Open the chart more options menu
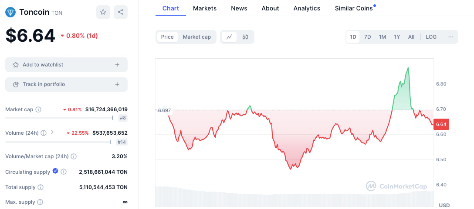The image size is (474, 209). pos(451,37)
